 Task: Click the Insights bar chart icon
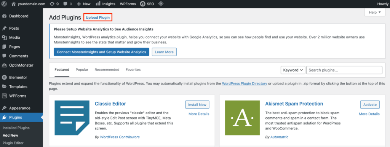tap(98, 4)
